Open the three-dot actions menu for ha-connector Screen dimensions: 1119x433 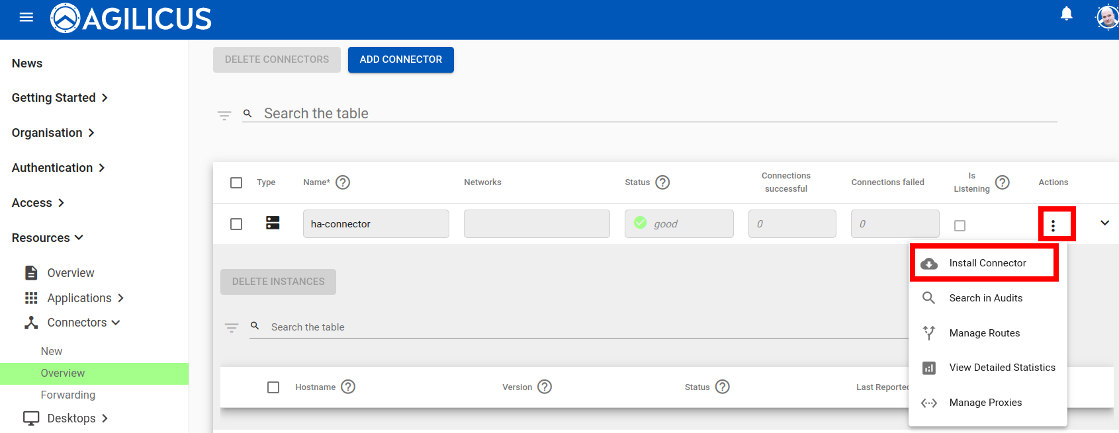pos(1053,225)
